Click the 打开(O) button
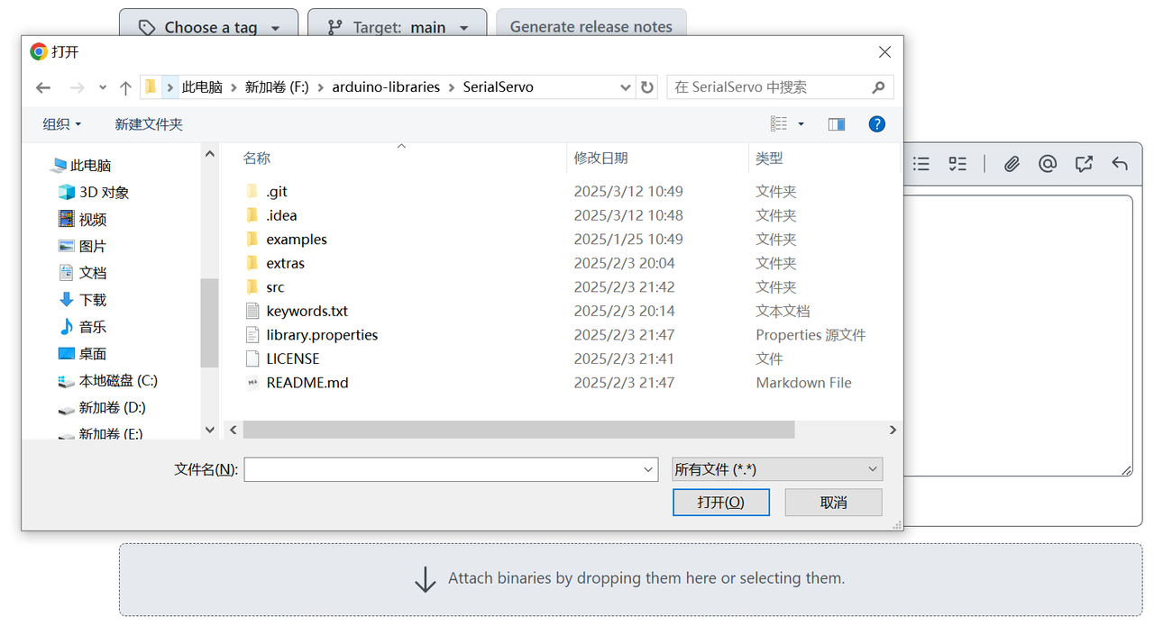Image resolution: width=1154 pixels, height=626 pixels. tap(721, 503)
